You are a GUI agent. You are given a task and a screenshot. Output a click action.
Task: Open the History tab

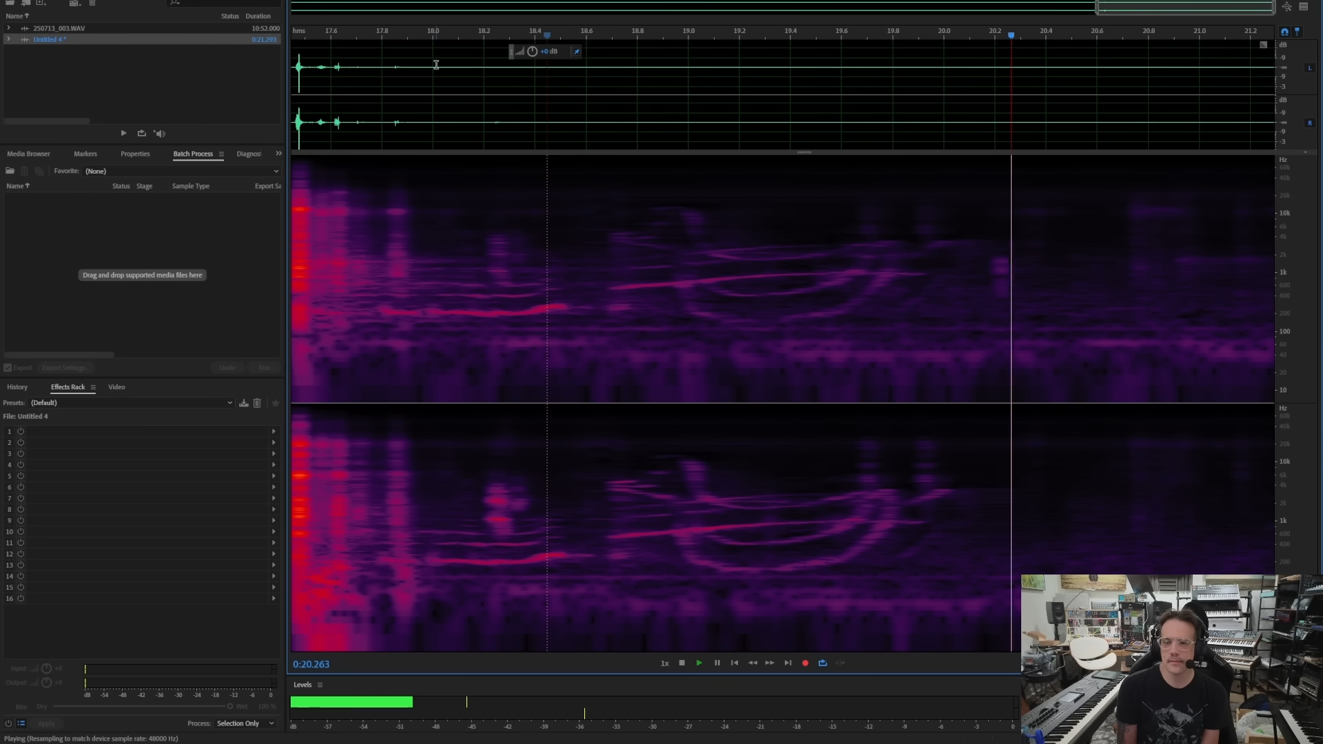pyautogui.click(x=17, y=387)
